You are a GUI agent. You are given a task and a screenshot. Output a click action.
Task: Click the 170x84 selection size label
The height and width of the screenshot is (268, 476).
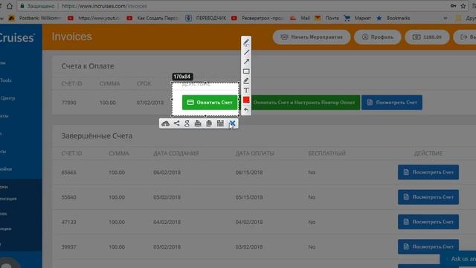click(x=182, y=77)
